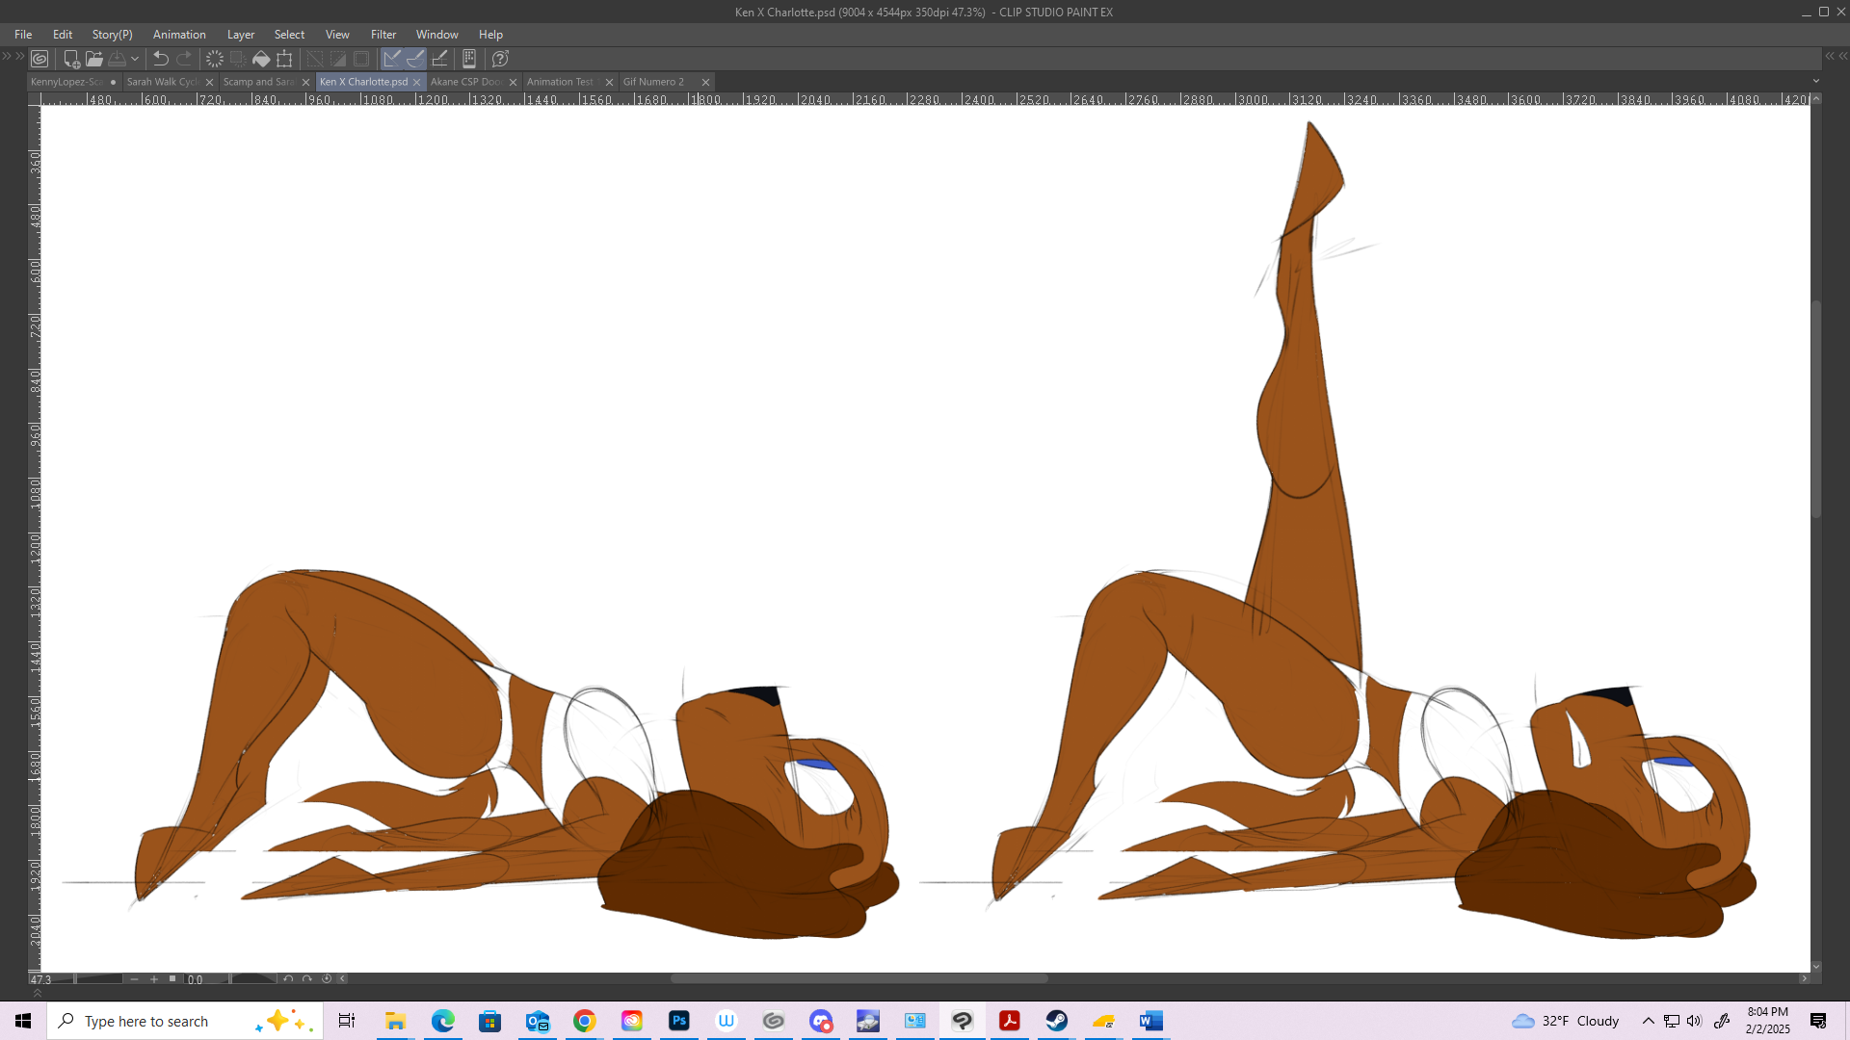Toggle Snap to Special Ruler button
This screenshot has height=1040, width=1850.
415,59
